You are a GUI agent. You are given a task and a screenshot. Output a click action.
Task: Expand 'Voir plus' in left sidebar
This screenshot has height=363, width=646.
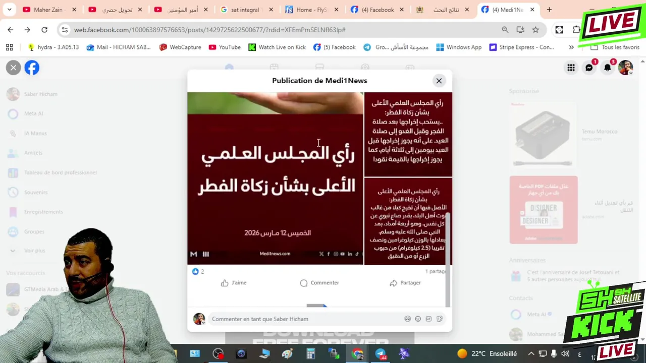coord(27,251)
